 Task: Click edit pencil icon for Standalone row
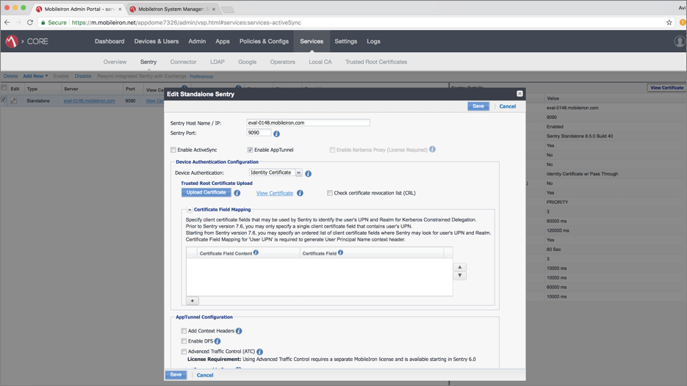point(14,101)
